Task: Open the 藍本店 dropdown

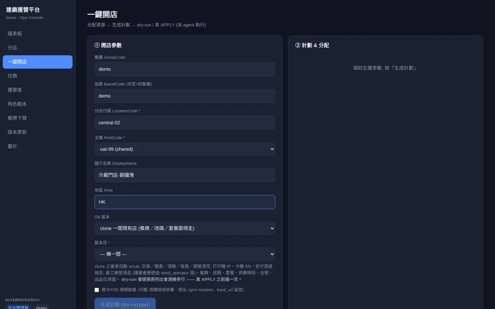Action: coord(185,254)
